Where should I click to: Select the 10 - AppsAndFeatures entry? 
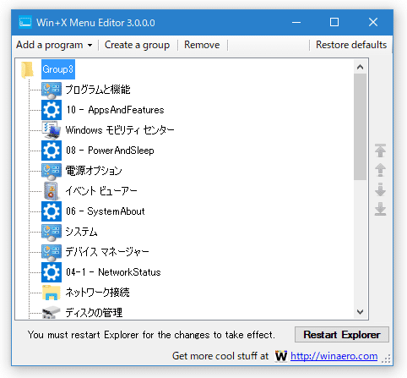pyautogui.click(x=115, y=110)
